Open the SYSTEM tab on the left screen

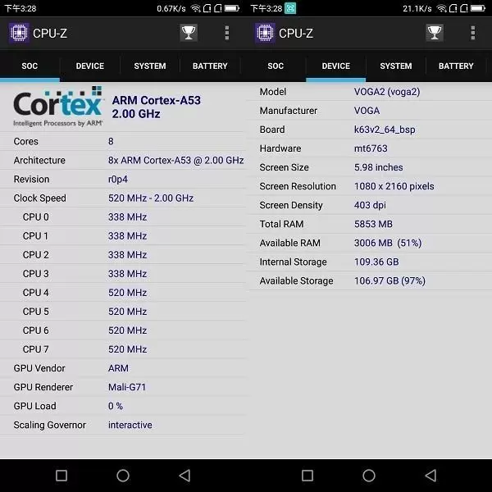coord(150,66)
